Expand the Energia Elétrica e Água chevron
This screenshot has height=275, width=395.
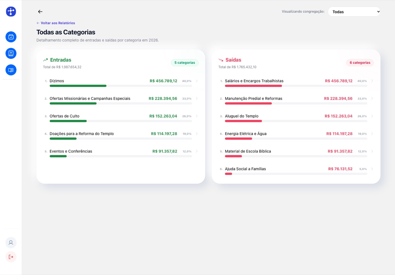pyautogui.click(x=372, y=134)
